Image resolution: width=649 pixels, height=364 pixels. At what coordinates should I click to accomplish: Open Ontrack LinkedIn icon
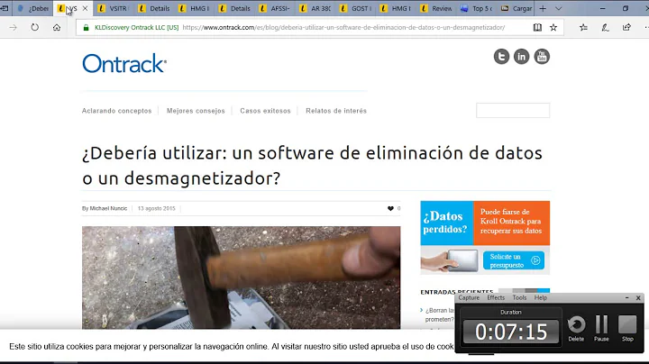522,56
